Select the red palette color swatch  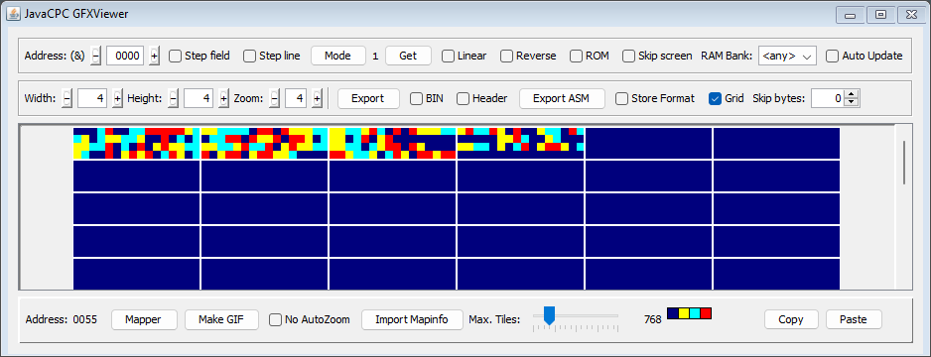[x=706, y=313]
